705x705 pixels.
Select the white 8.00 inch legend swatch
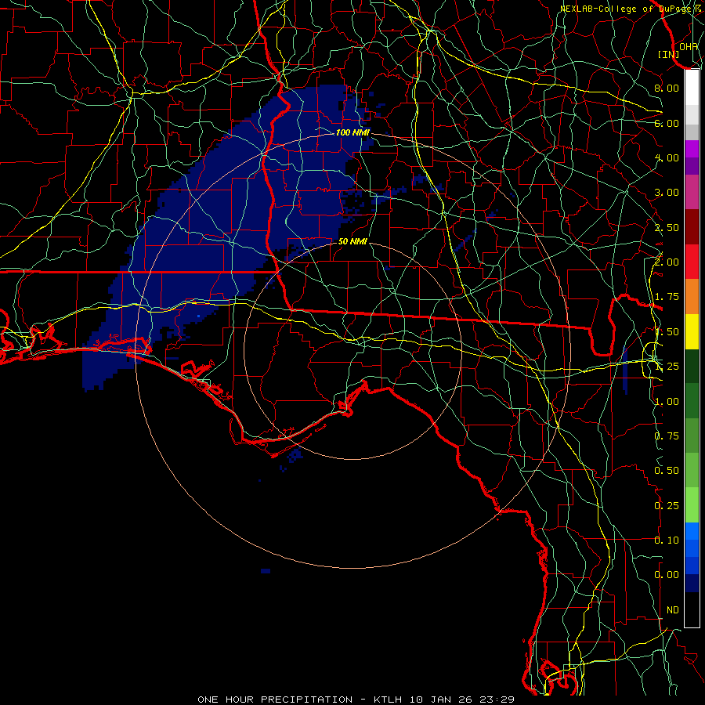point(692,88)
